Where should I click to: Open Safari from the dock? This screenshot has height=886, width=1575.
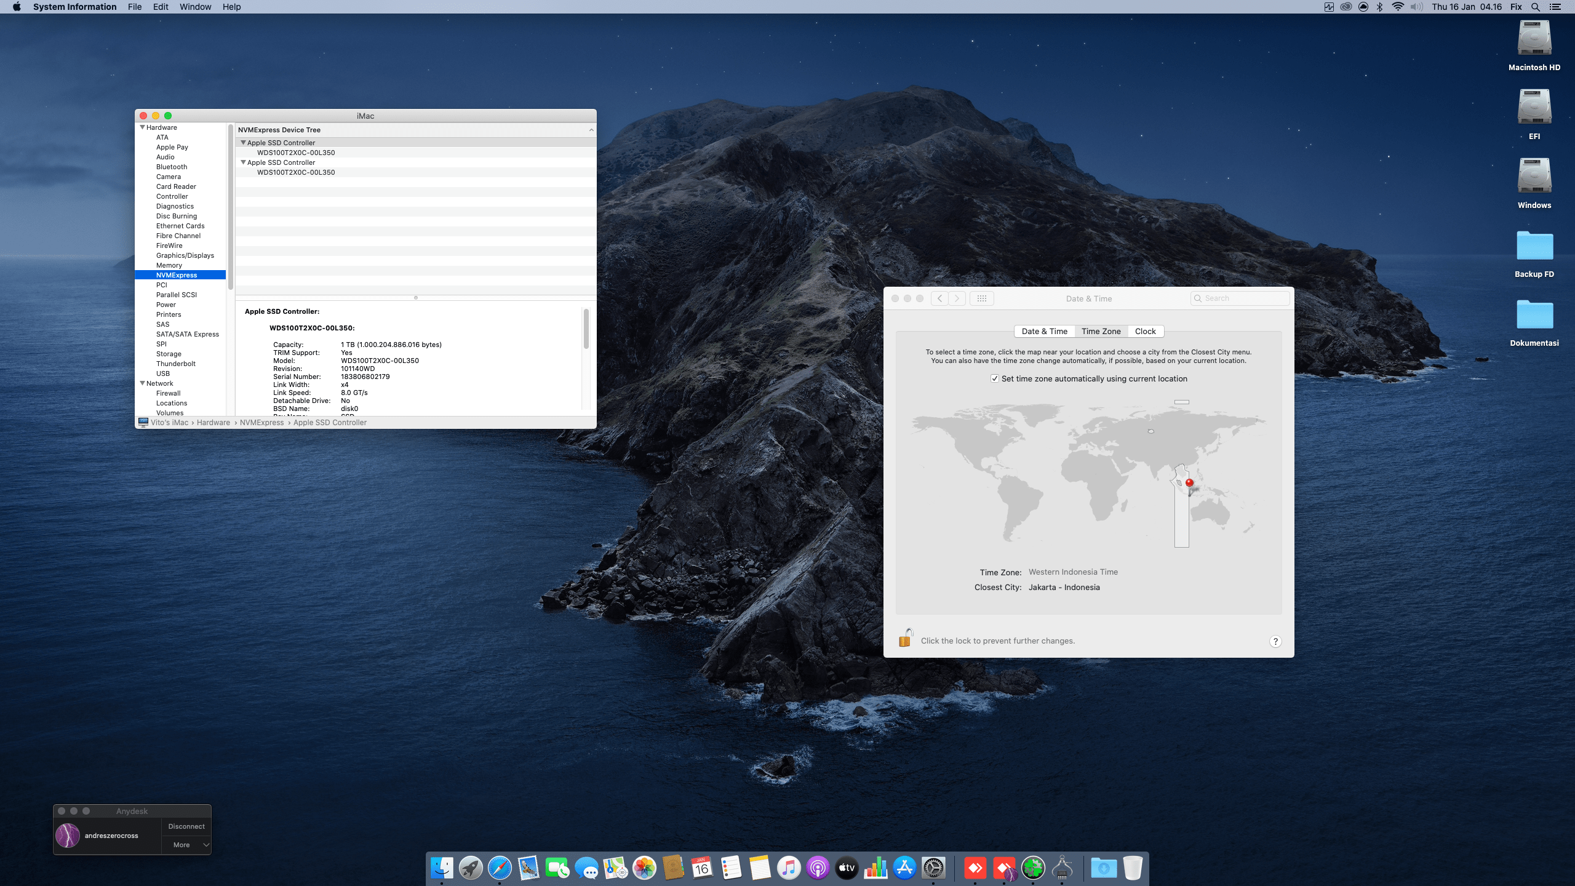[x=500, y=868]
